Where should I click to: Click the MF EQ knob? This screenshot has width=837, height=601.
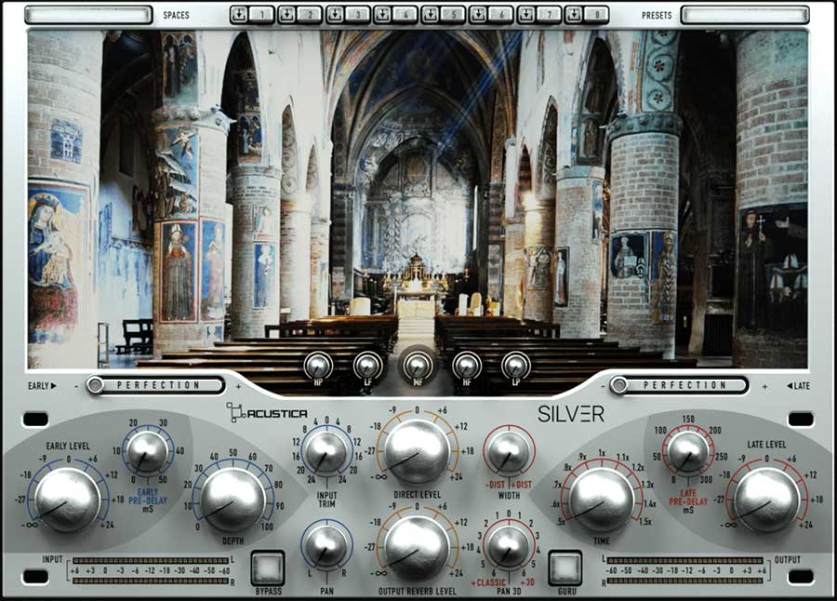pyautogui.click(x=417, y=366)
